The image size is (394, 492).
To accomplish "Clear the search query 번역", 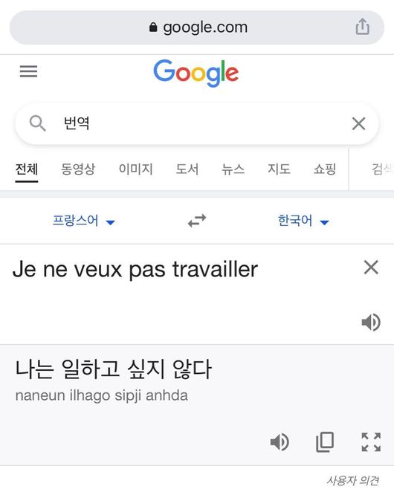I will click(358, 123).
